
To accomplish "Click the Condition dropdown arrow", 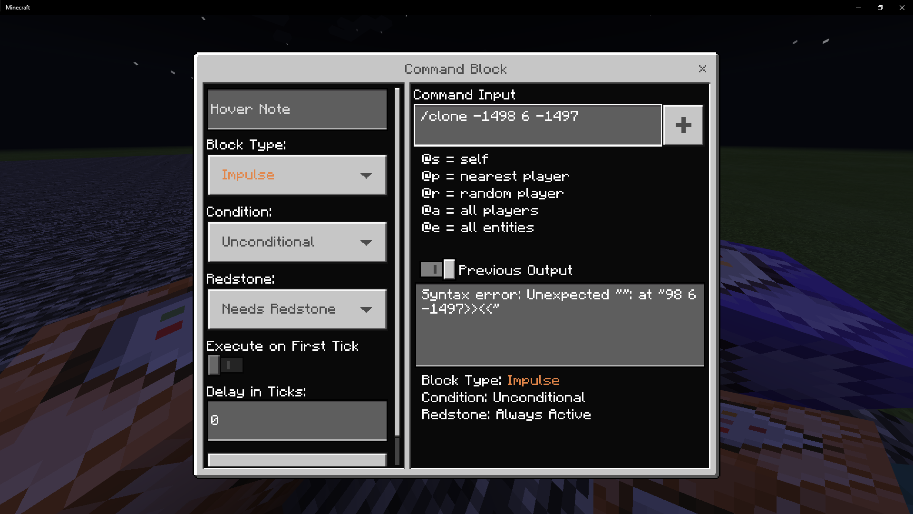I will tap(366, 243).
